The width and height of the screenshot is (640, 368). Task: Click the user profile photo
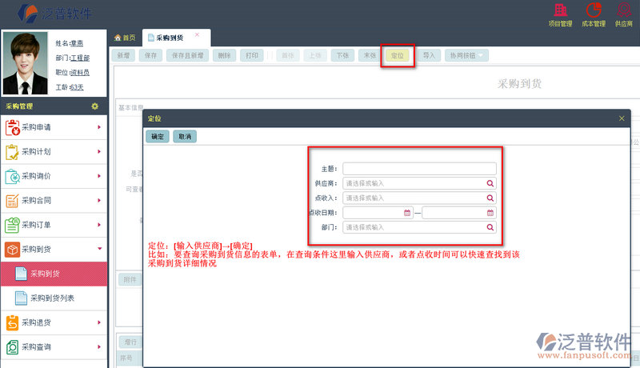25,63
